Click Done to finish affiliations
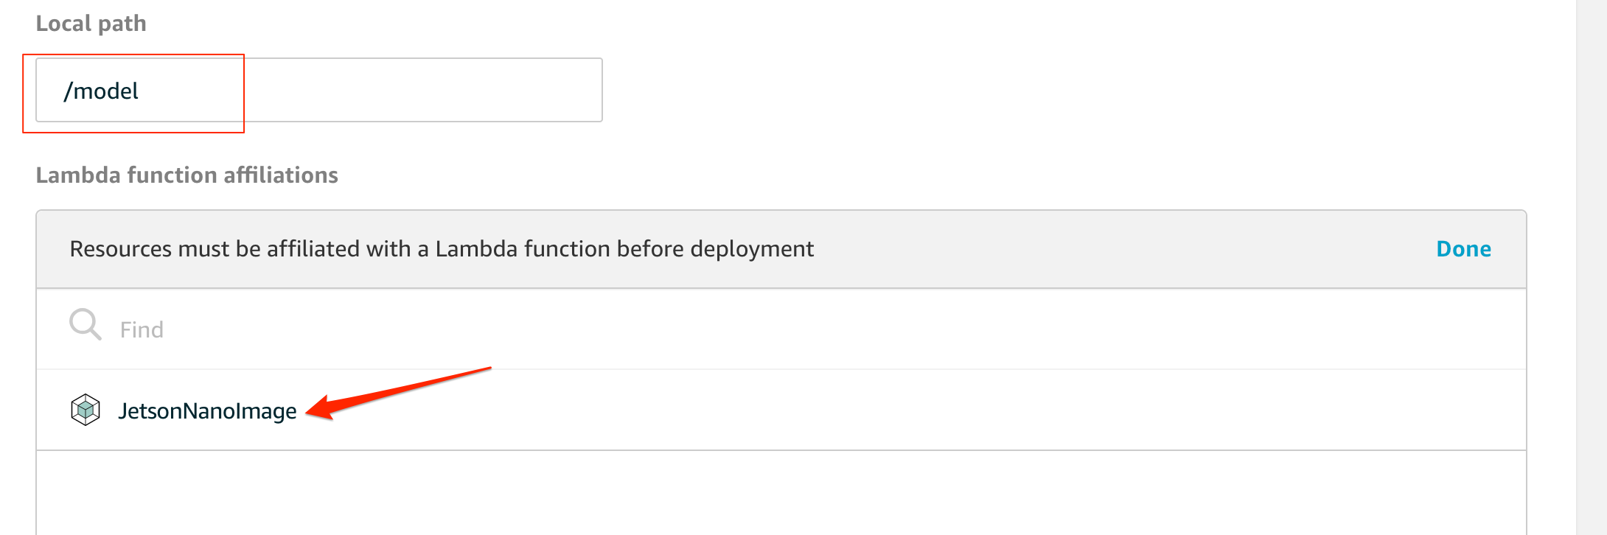This screenshot has width=1607, height=535. (1463, 249)
